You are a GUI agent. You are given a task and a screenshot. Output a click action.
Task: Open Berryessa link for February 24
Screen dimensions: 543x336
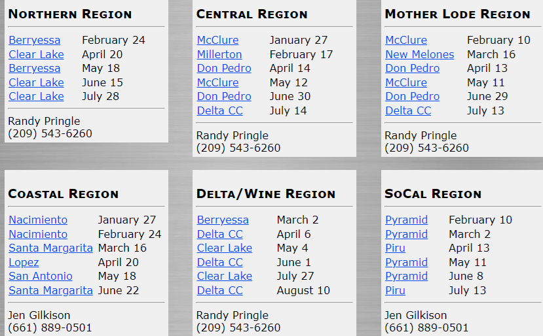34,40
